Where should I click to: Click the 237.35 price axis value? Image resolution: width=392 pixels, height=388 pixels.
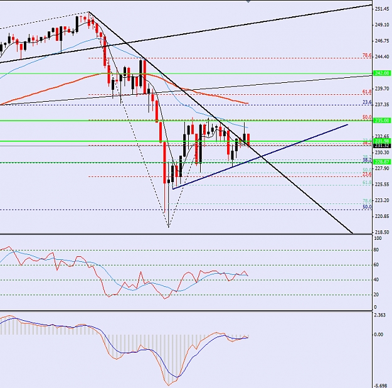point(382,104)
